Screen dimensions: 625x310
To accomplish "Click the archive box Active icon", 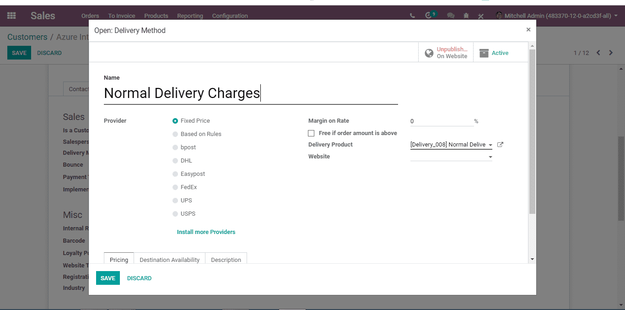I will click(x=484, y=53).
